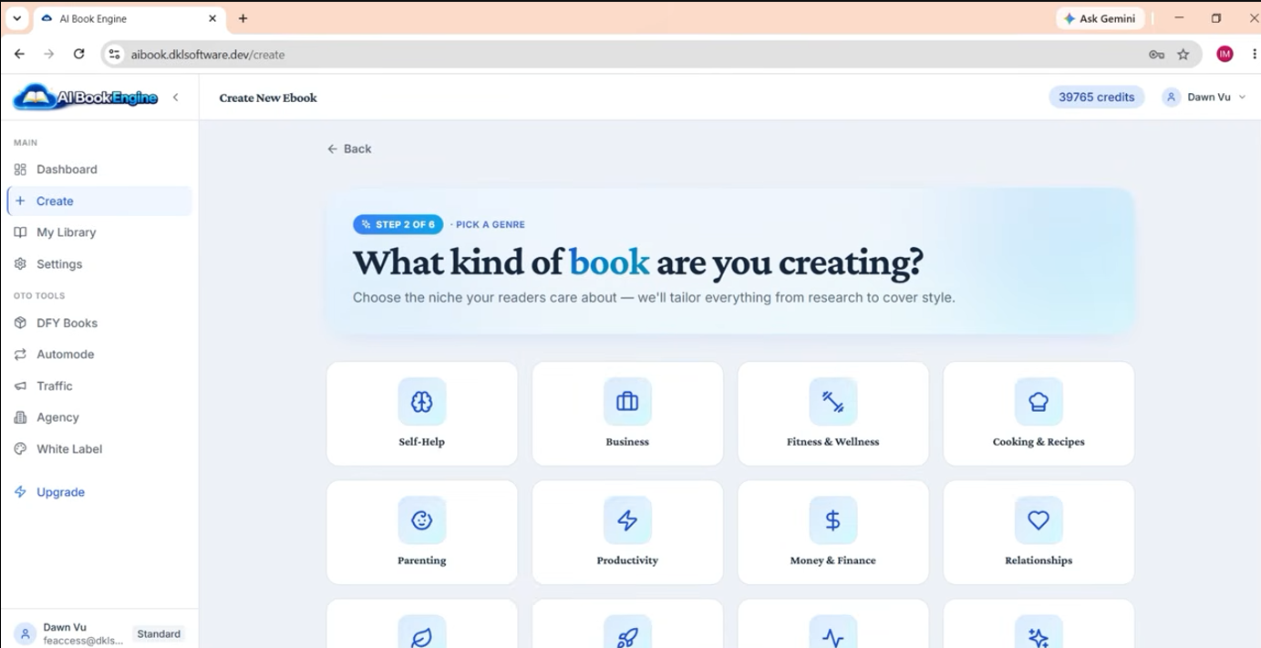Click the STEP 2 OF 6 badge

click(x=398, y=224)
